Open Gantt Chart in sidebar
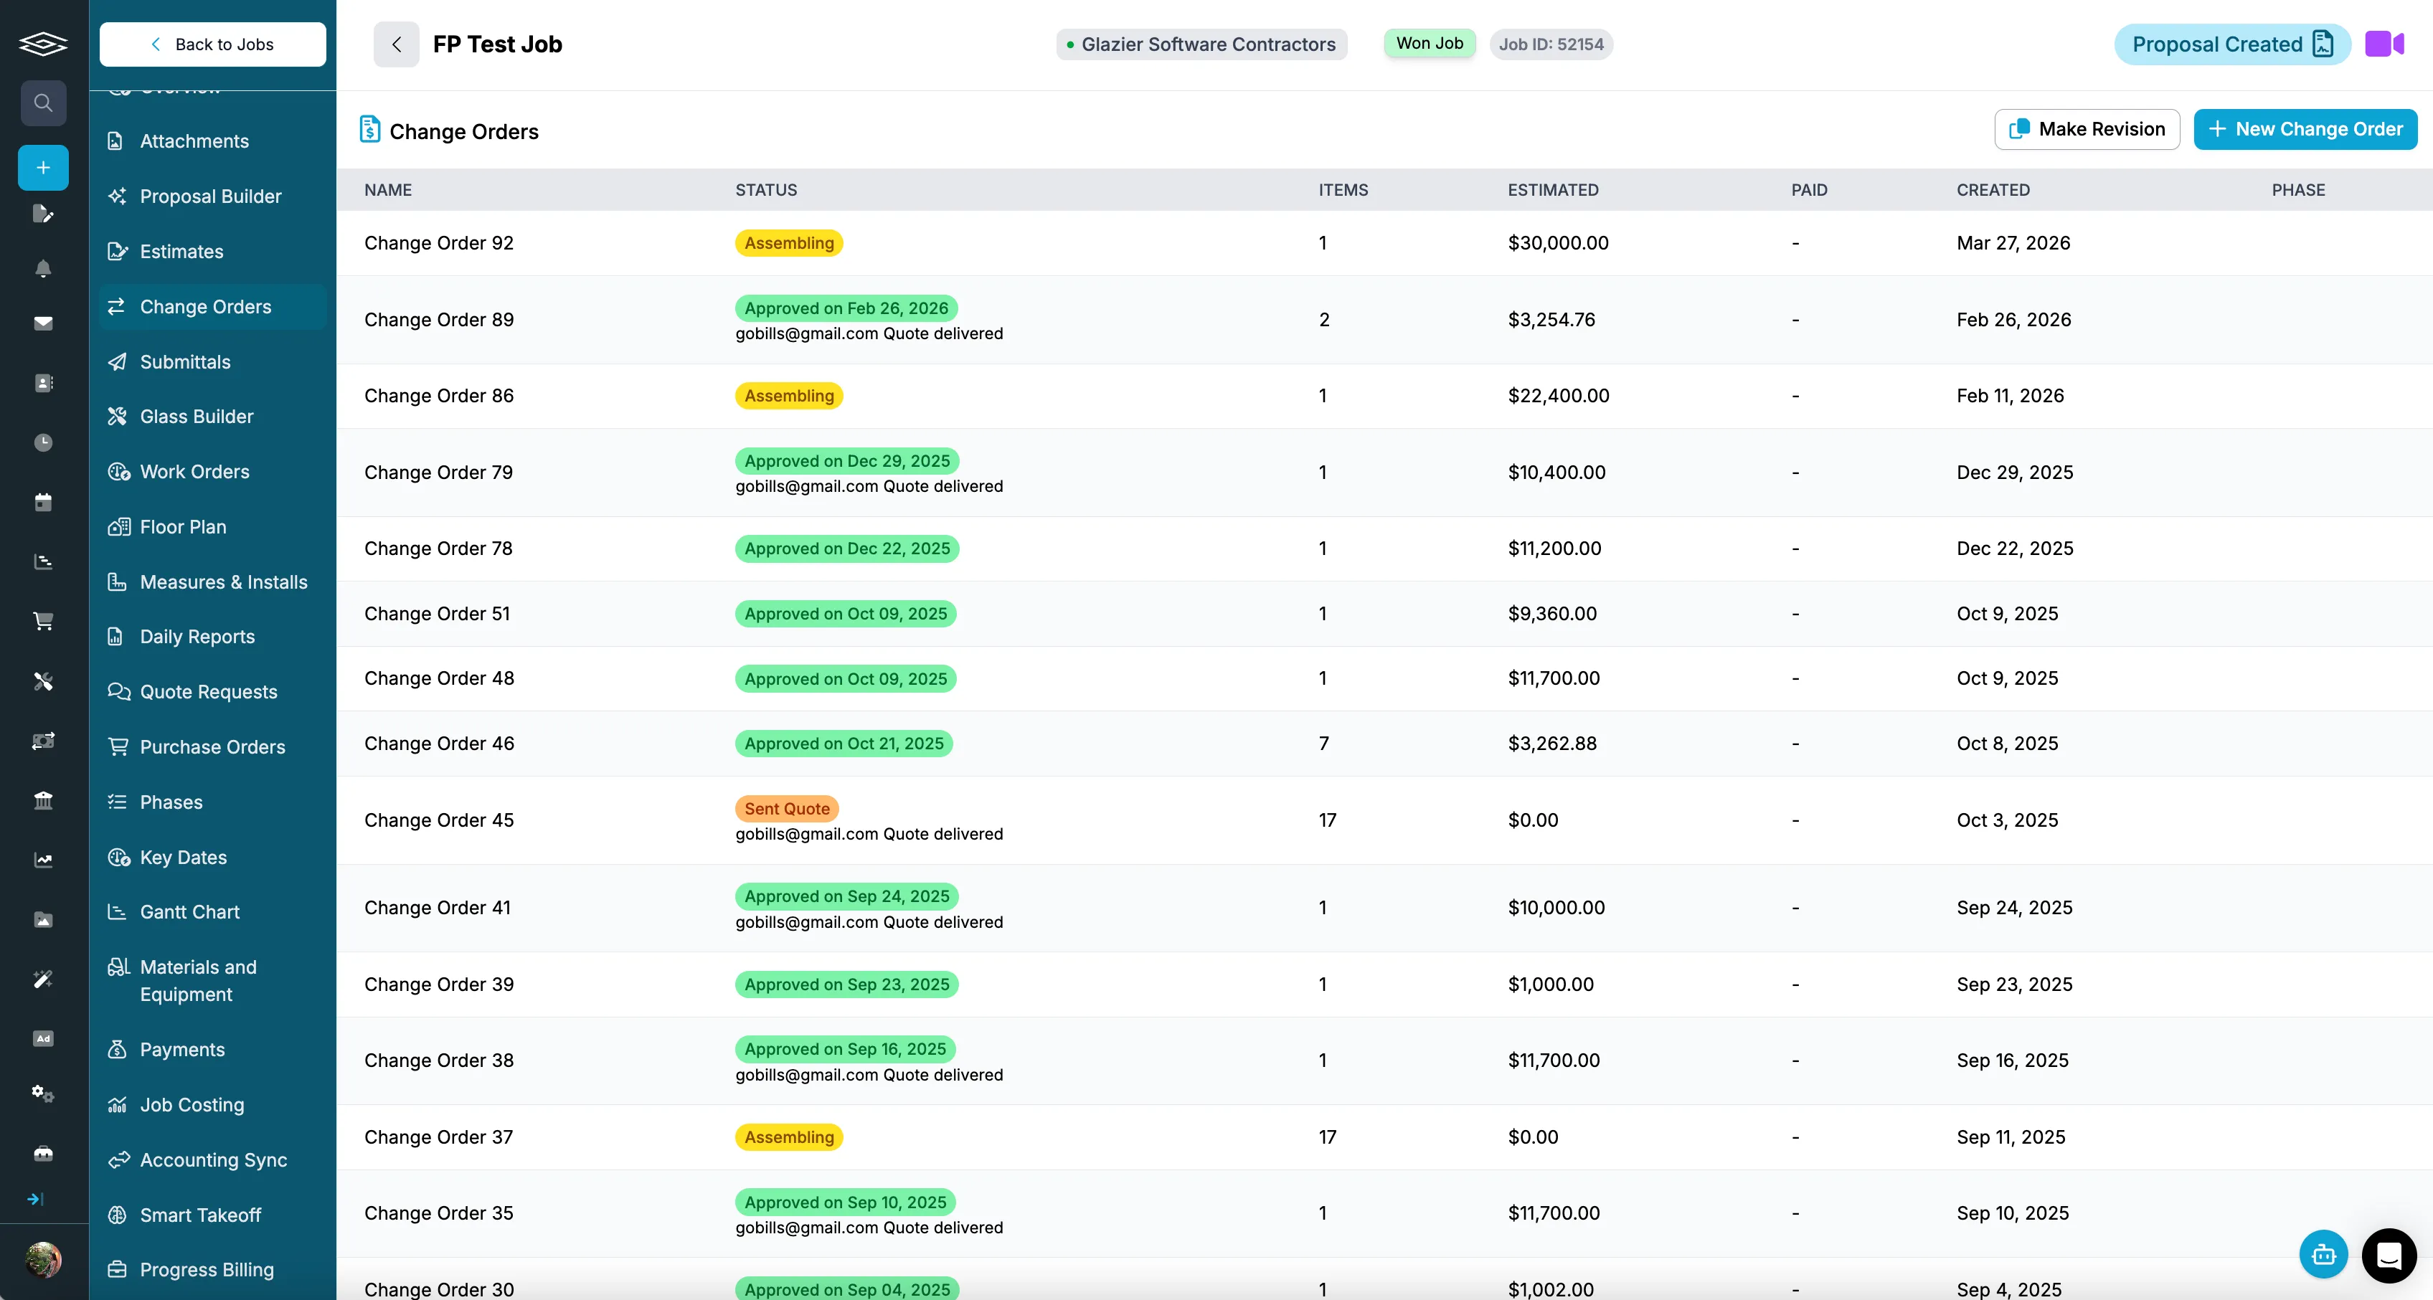 (212, 912)
